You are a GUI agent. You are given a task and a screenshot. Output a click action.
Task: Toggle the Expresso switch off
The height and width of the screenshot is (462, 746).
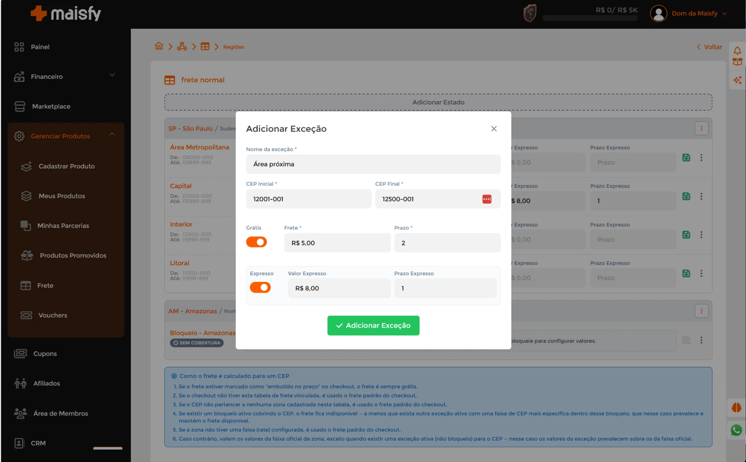(x=260, y=287)
